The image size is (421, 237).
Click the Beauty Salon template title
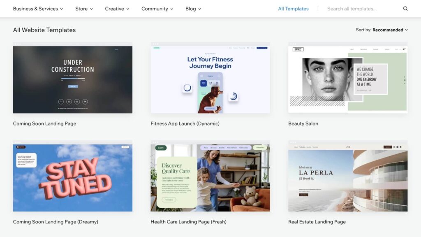pyautogui.click(x=303, y=123)
